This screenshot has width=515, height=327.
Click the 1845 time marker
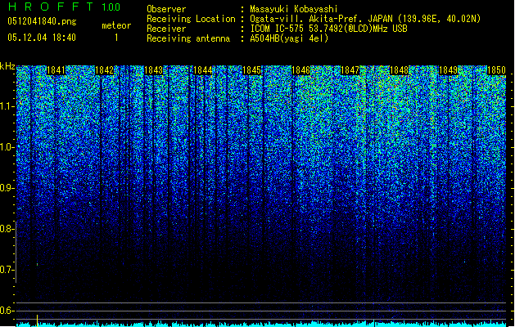pos(251,70)
